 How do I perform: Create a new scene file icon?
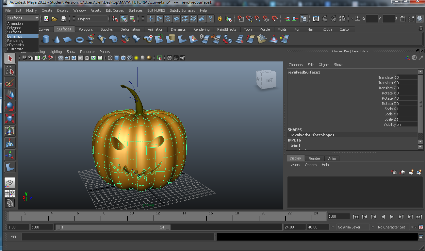46,19
